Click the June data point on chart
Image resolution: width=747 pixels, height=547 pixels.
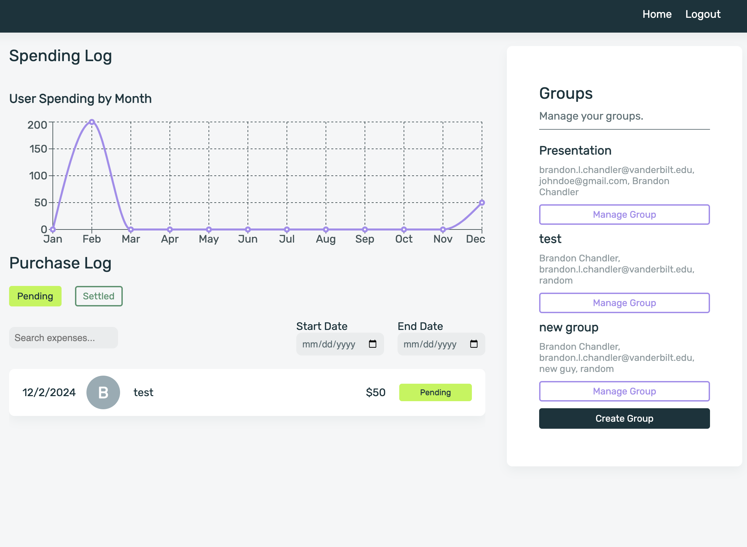point(248,229)
